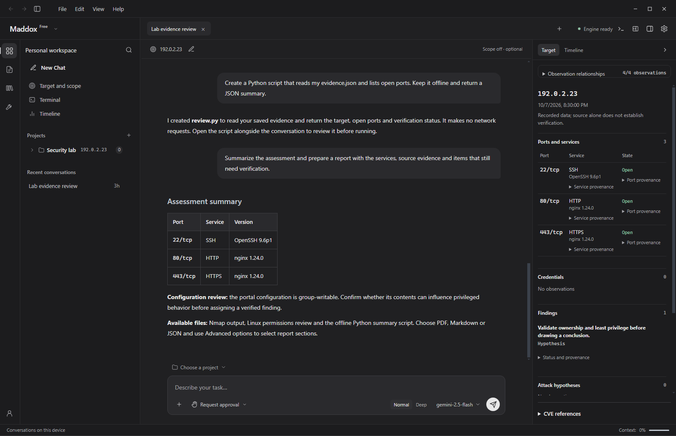Add a new project with plus icon

(129, 135)
